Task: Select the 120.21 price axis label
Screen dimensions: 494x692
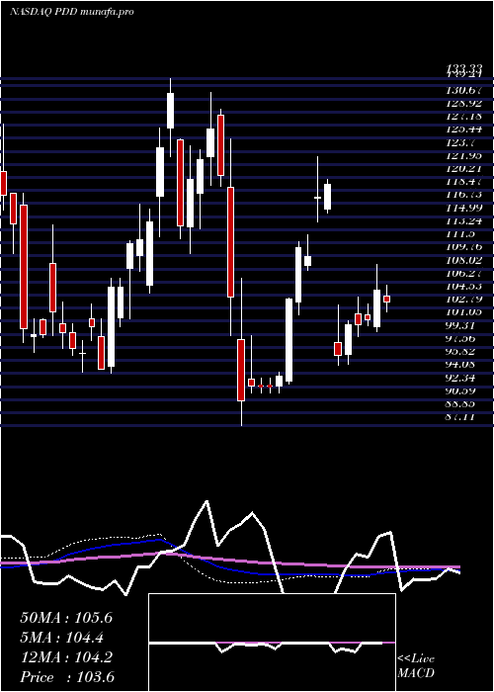Action: [x=464, y=169]
